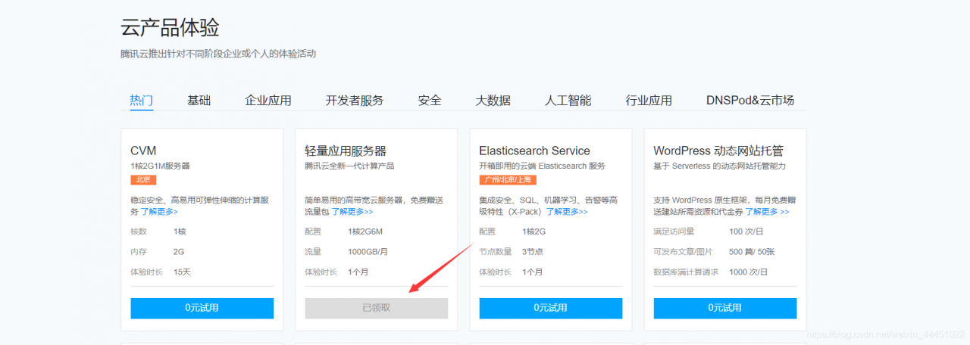The width and height of the screenshot is (970, 345).
Task: Click the 广州/北京/上海 region tag
Action: click(508, 180)
